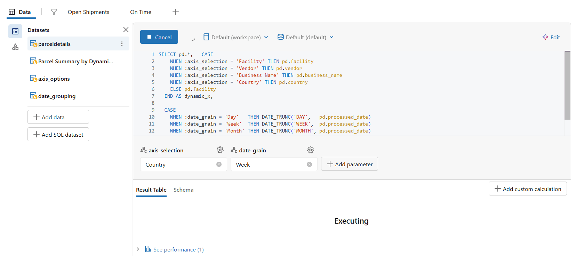Click the parceldetails dataset icon
The image size is (576, 256).
point(33,43)
